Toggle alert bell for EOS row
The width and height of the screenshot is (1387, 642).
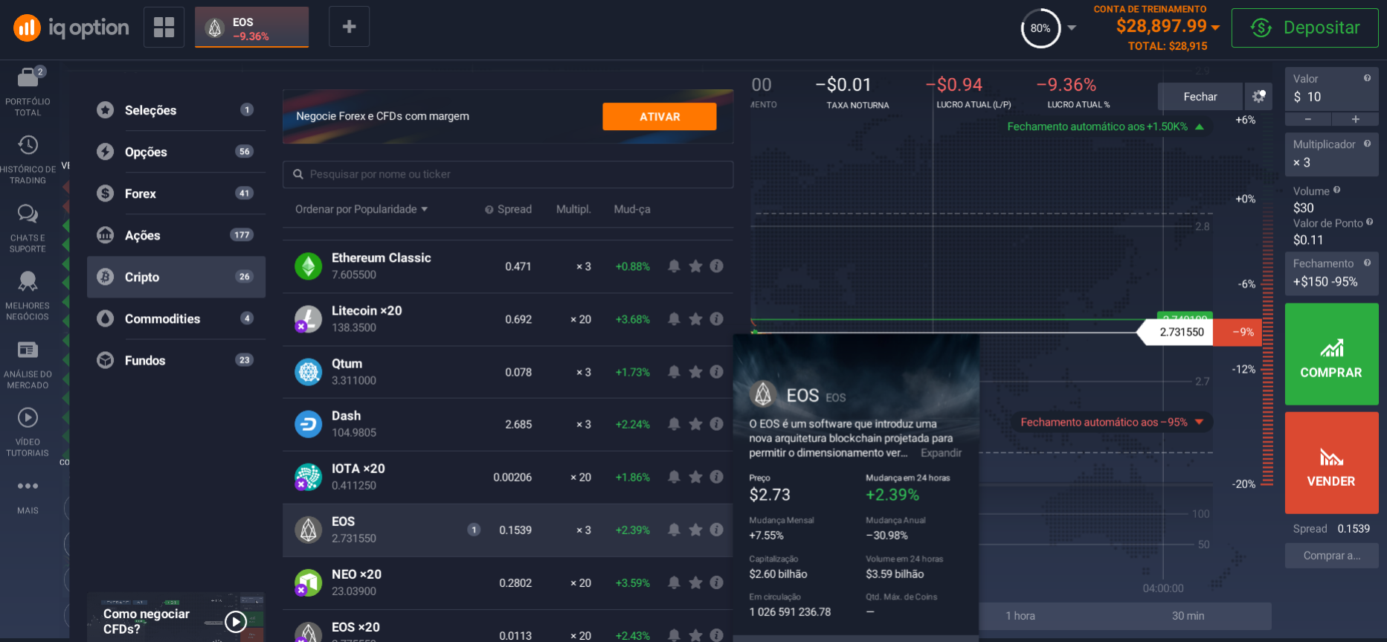[x=674, y=530]
